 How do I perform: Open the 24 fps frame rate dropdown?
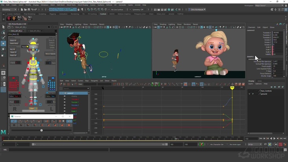pos(255,144)
